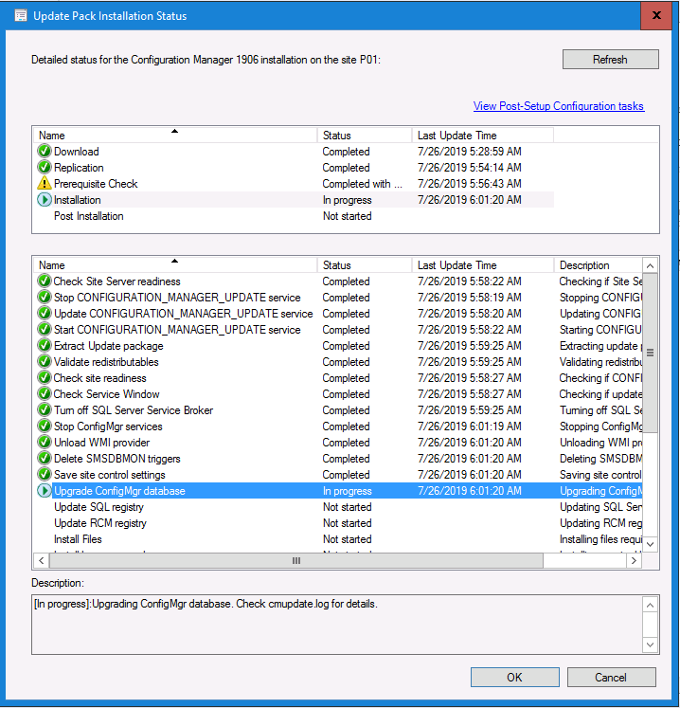680x708 pixels.
Task: Click Description box scroll-down arrow
Action: [650, 644]
